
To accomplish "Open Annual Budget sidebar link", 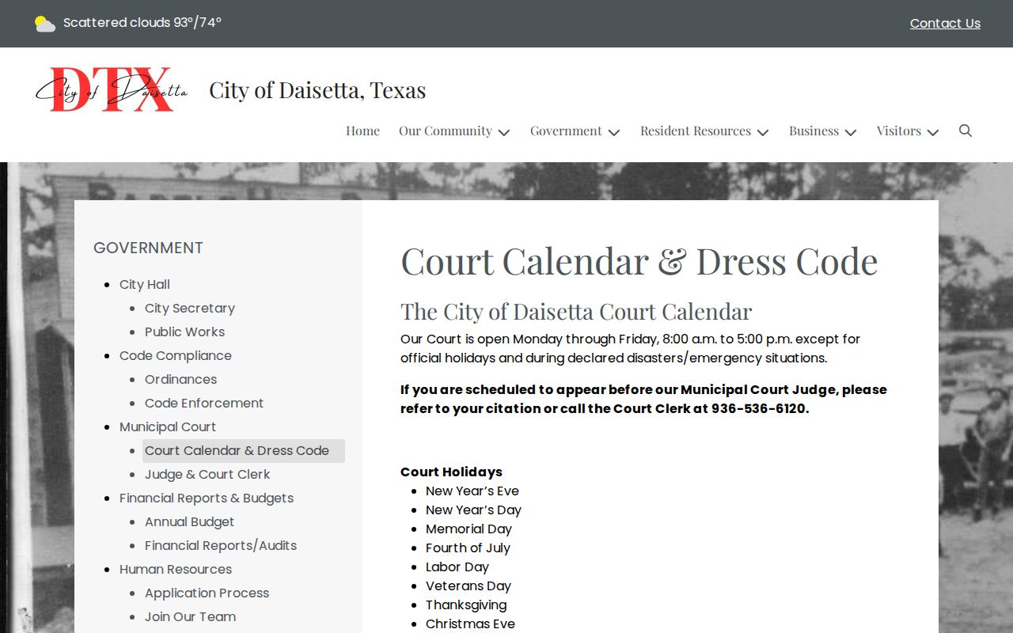I will coord(189,521).
